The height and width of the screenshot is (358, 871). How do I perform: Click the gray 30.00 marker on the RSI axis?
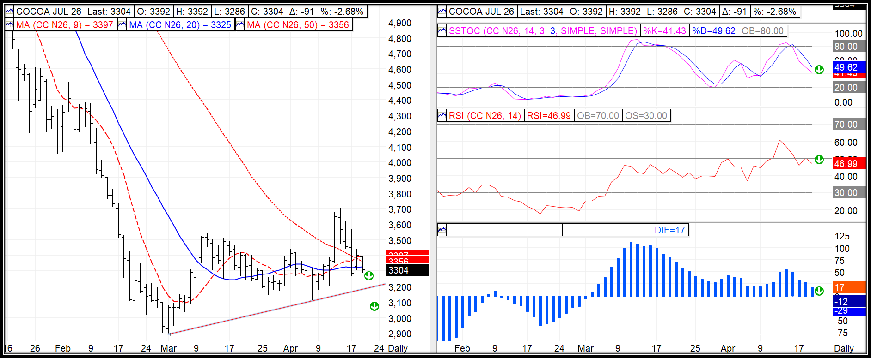point(850,193)
